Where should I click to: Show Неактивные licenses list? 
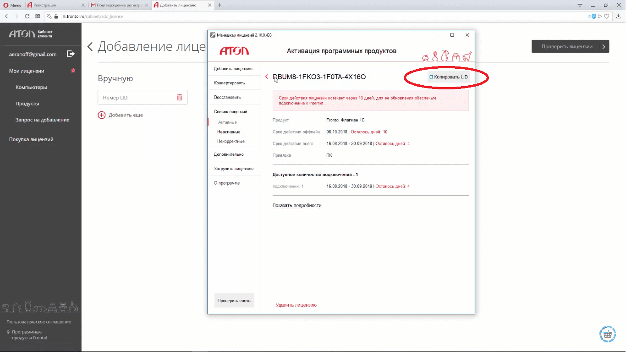[x=229, y=132]
